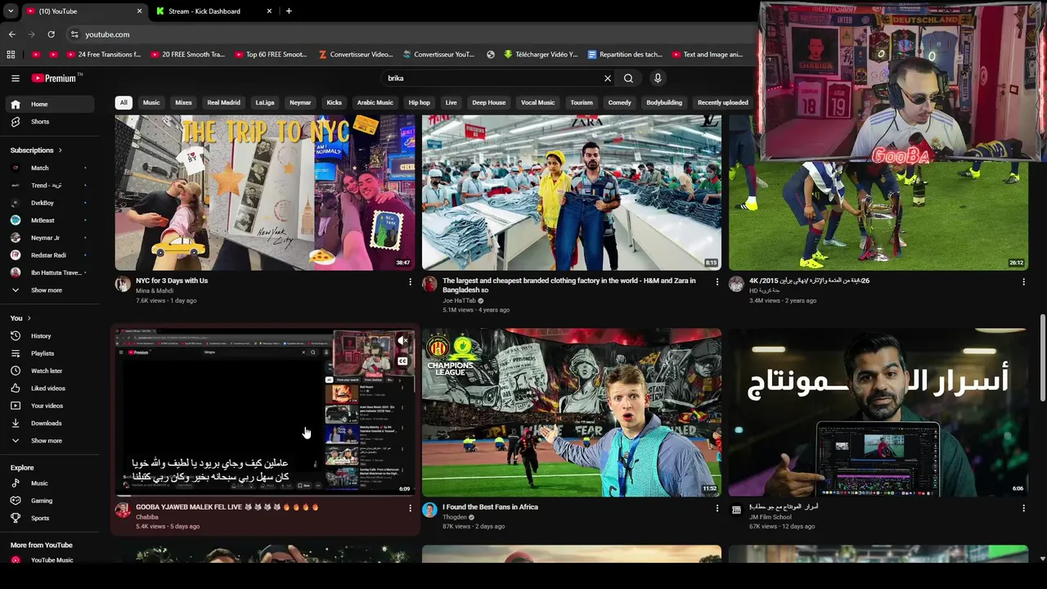Open options for Best Fans in Africa video
Screen dimensions: 1047x589
[x=717, y=508]
